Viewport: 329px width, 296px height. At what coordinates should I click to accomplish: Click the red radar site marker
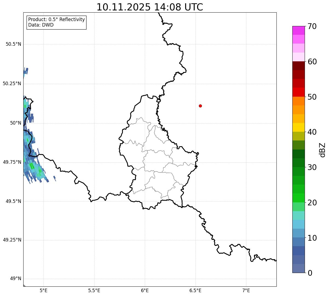pos(200,106)
